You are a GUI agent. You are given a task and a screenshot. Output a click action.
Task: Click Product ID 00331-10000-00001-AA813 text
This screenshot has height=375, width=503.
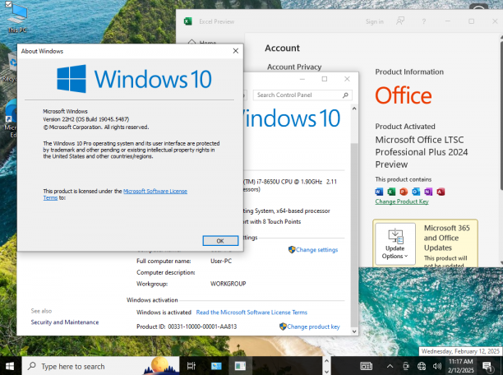pyautogui.click(x=187, y=326)
